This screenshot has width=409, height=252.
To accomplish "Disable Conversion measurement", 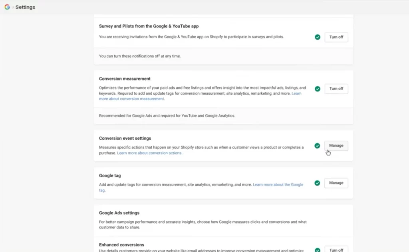I will (336, 89).
